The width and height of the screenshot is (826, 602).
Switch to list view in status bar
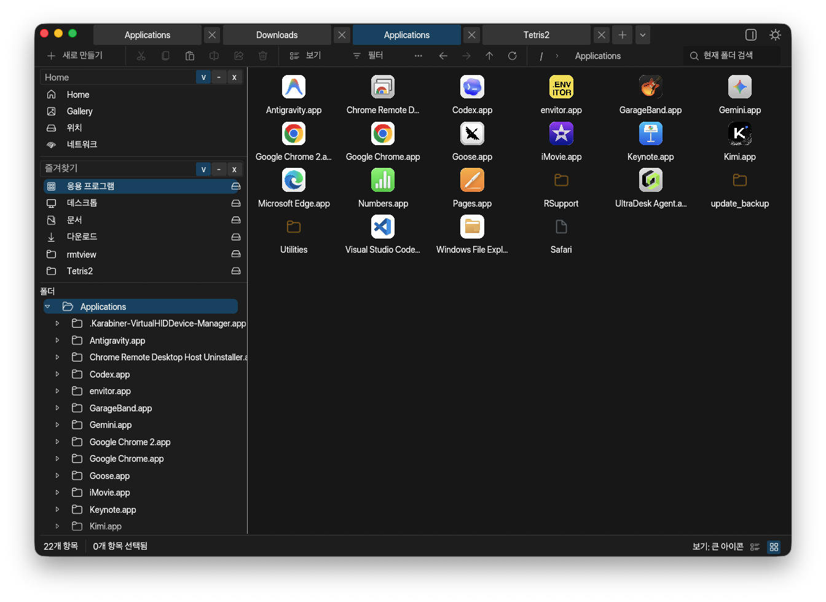tap(755, 547)
